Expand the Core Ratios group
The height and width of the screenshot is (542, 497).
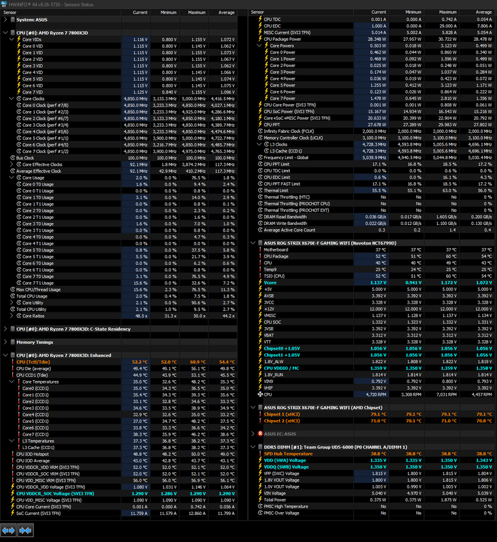point(12,316)
